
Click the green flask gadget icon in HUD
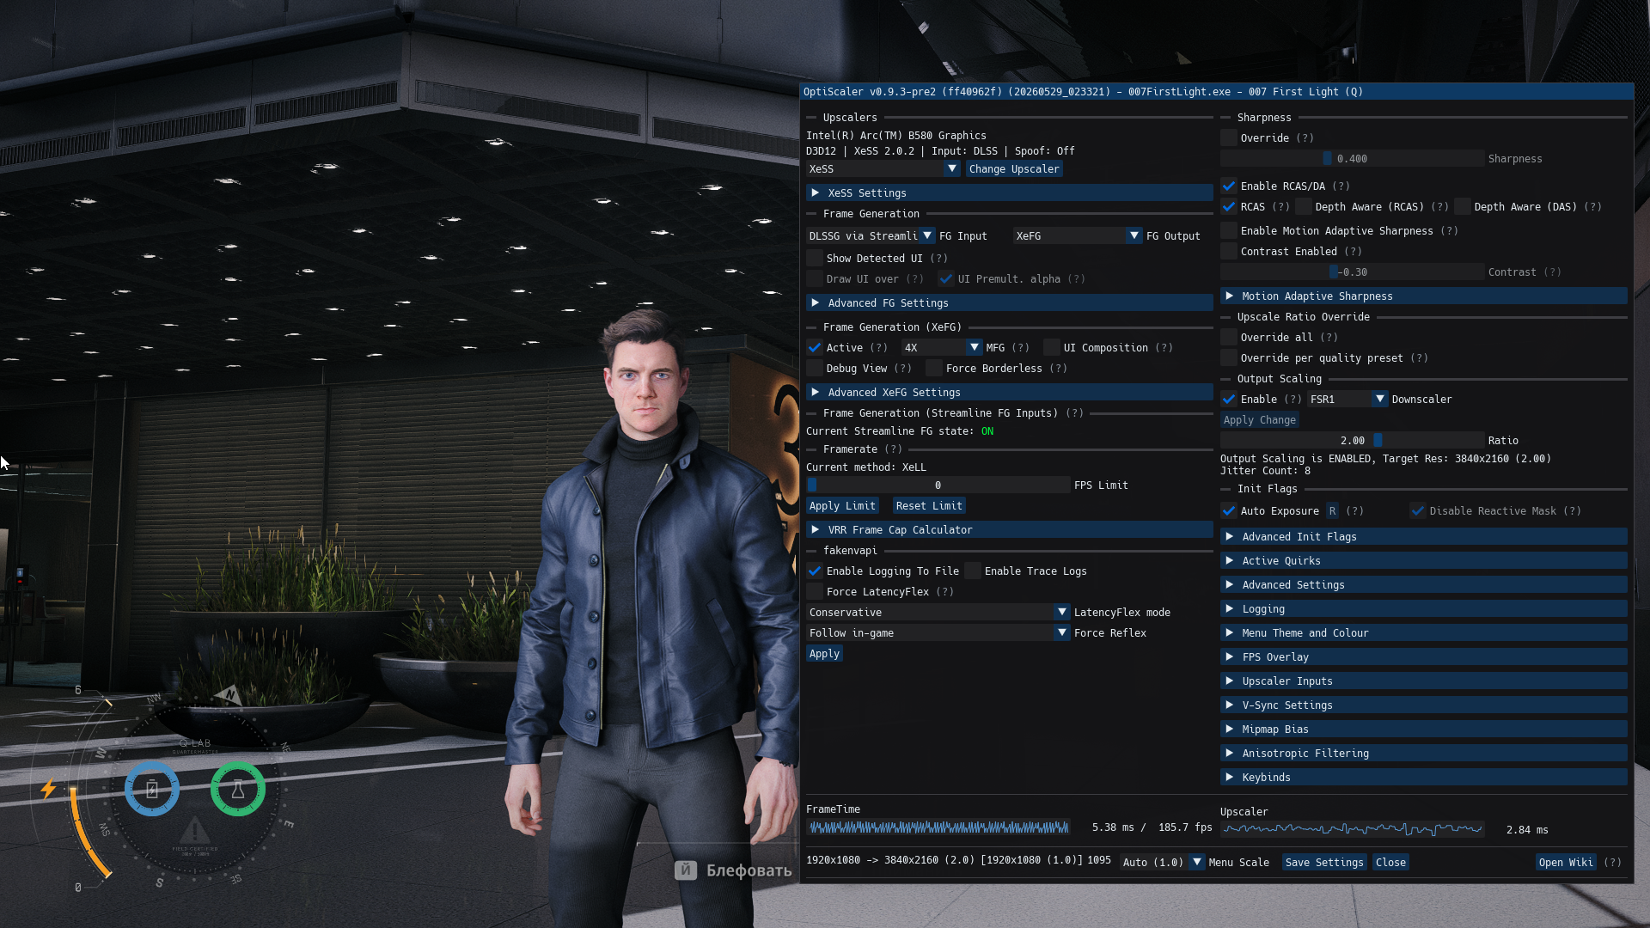(x=238, y=789)
